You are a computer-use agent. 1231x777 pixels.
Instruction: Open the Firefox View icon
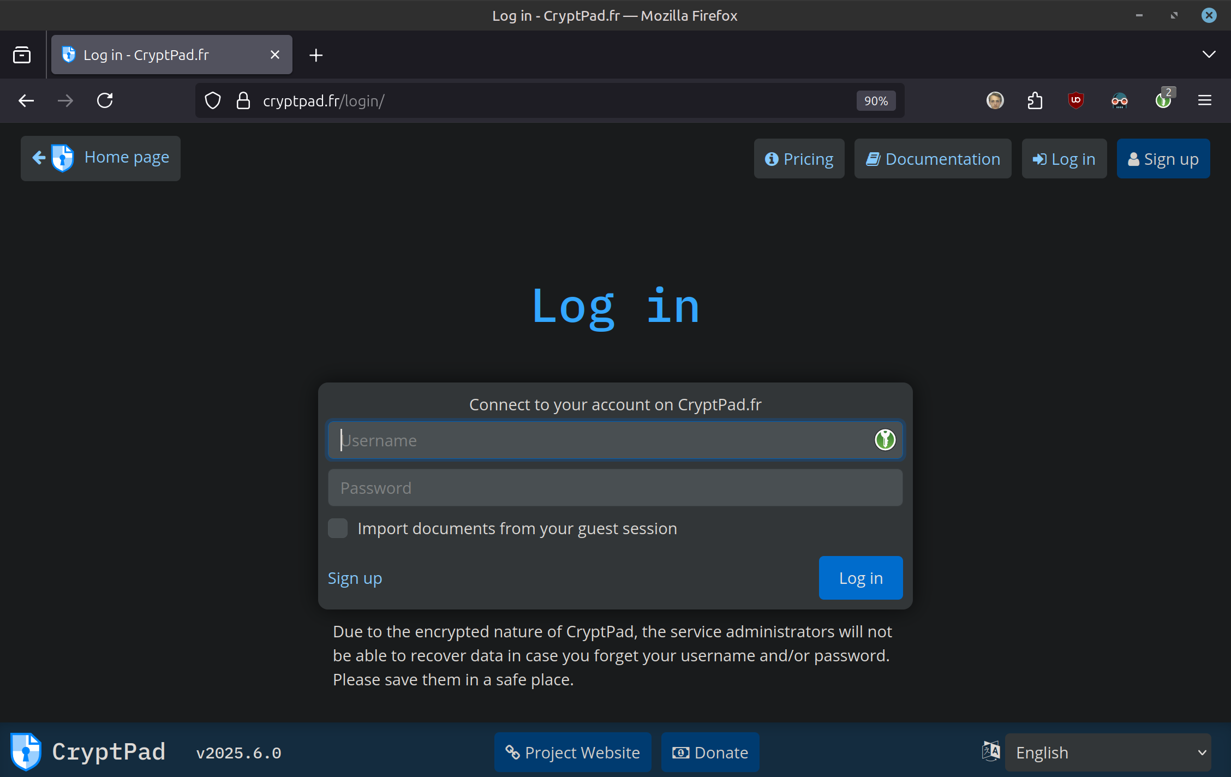(x=22, y=55)
